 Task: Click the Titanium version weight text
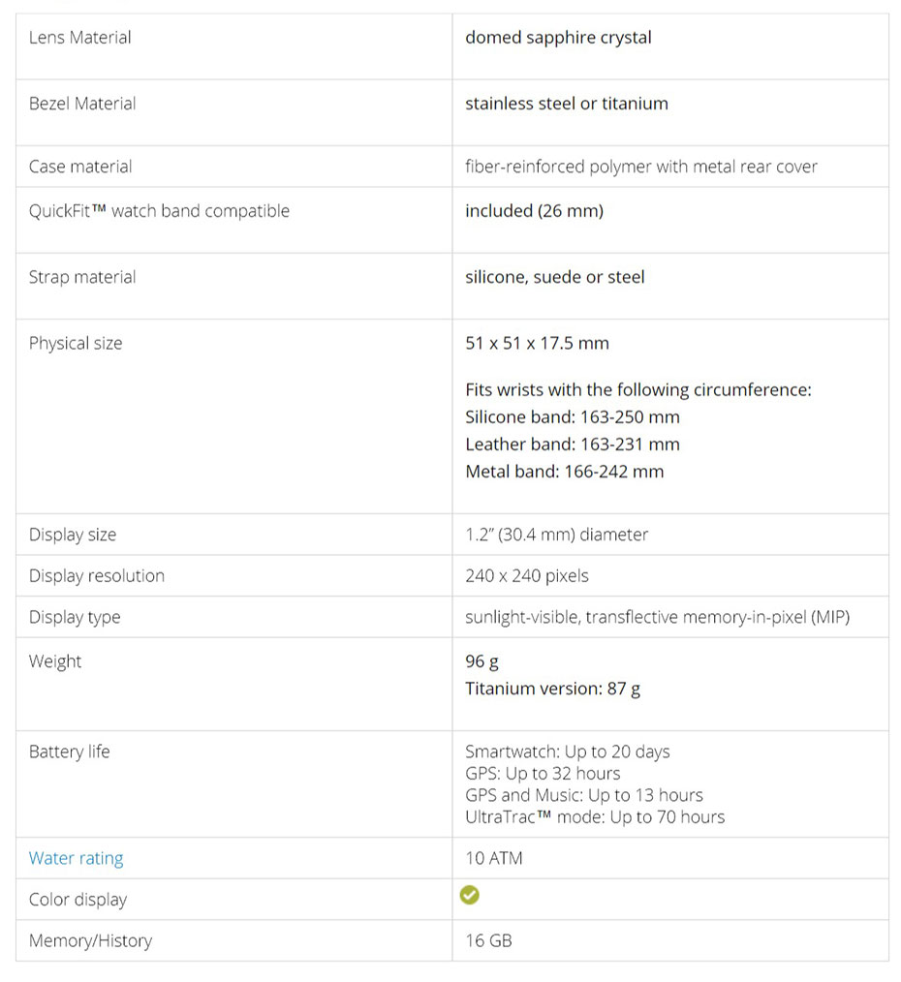[552, 689]
